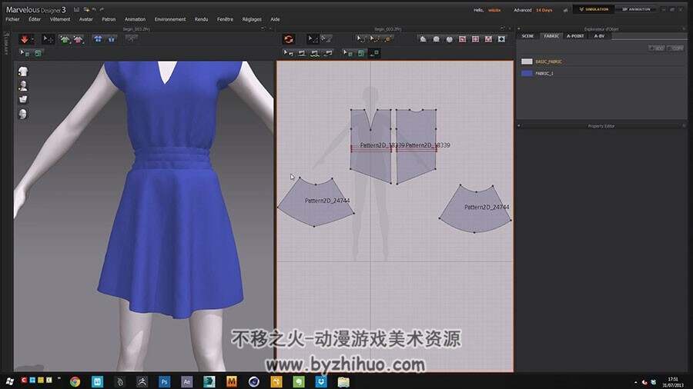Select the 2D Edit Sewing tool

tap(289, 53)
